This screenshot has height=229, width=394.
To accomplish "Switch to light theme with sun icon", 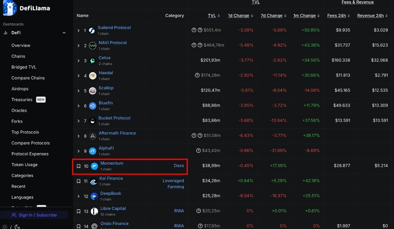I will click(x=5, y=226).
